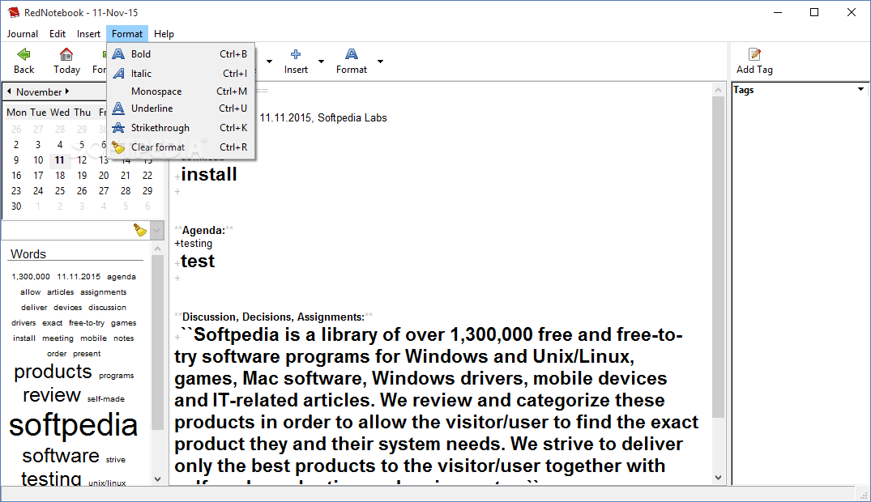Click the Strikethrough icon in Format menu
Screen dimensions: 871x502
[x=118, y=128]
